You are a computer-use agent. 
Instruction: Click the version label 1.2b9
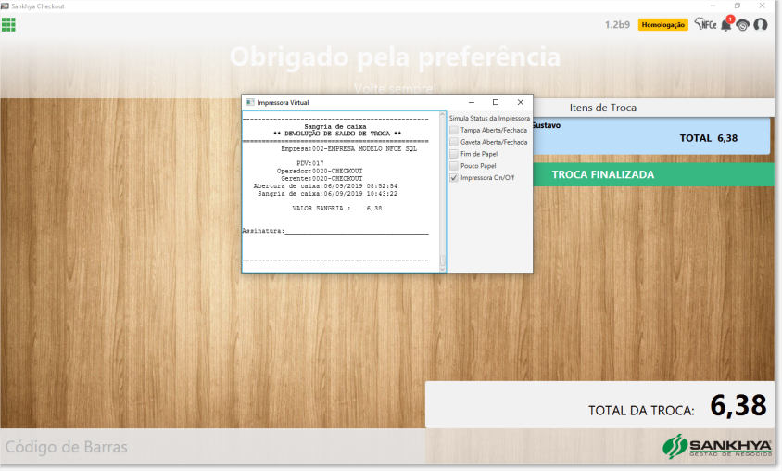coord(617,24)
